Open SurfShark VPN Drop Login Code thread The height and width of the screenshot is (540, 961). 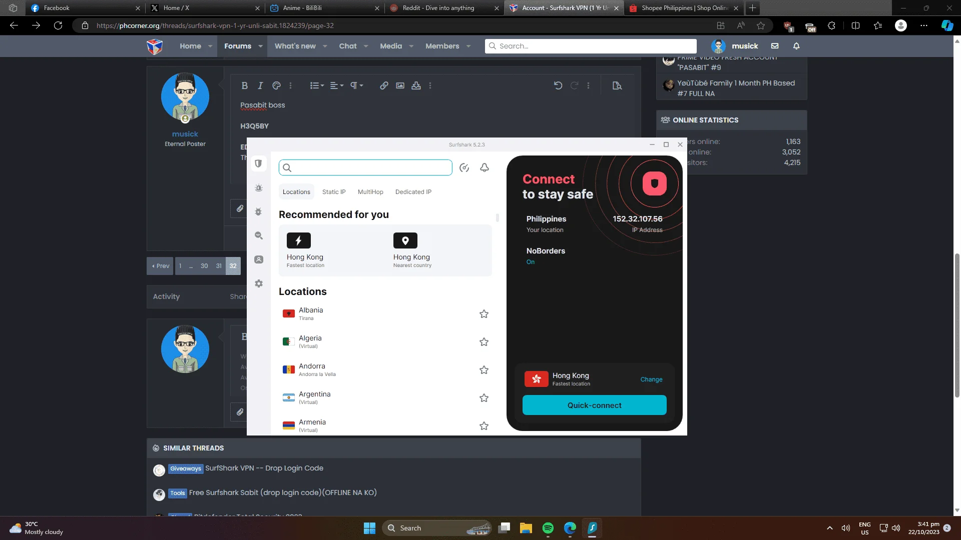pyautogui.click(x=264, y=468)
